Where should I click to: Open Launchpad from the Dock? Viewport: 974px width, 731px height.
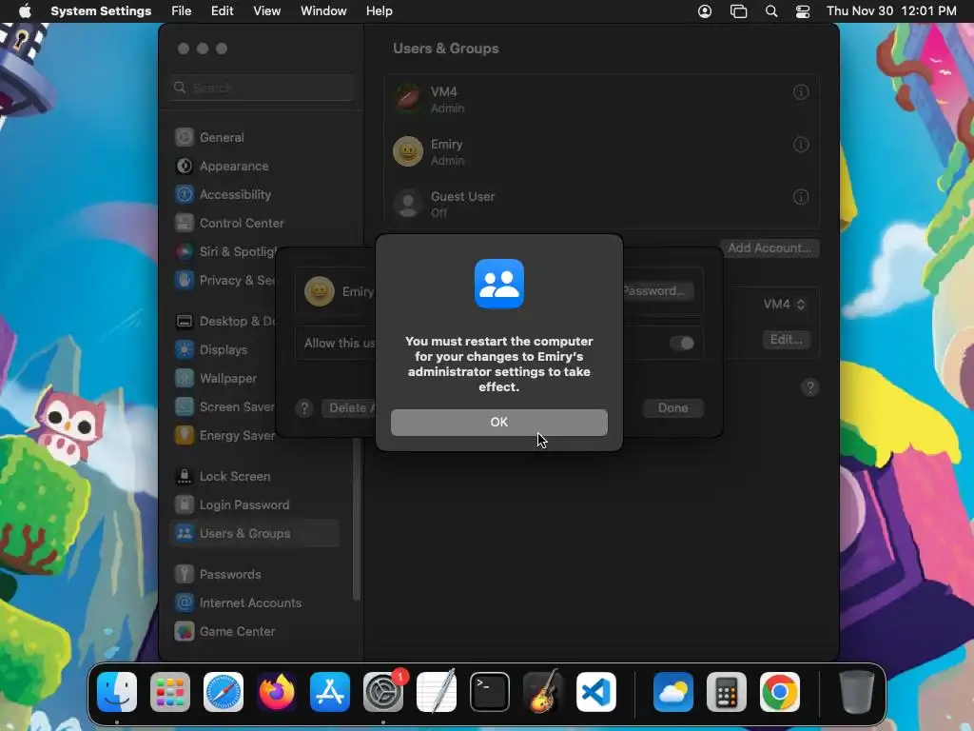(170, 692)
